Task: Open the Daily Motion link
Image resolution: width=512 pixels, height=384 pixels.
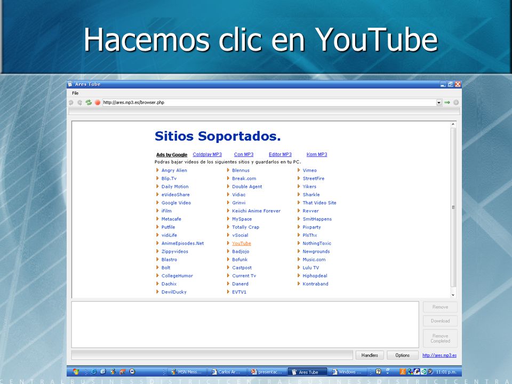Action: click(175, 187)
